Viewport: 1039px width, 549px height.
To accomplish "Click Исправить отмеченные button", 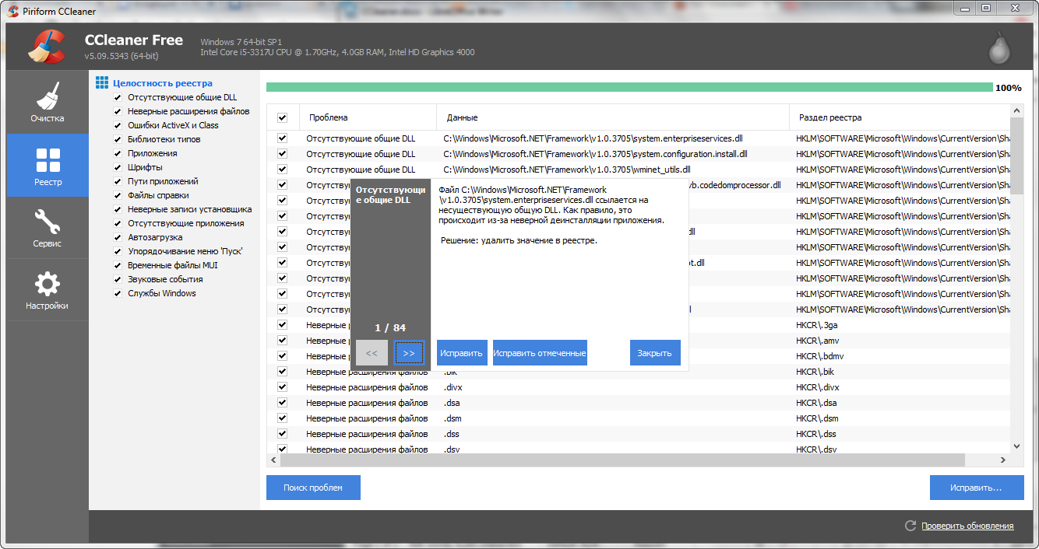I will [x=540, y=353].
